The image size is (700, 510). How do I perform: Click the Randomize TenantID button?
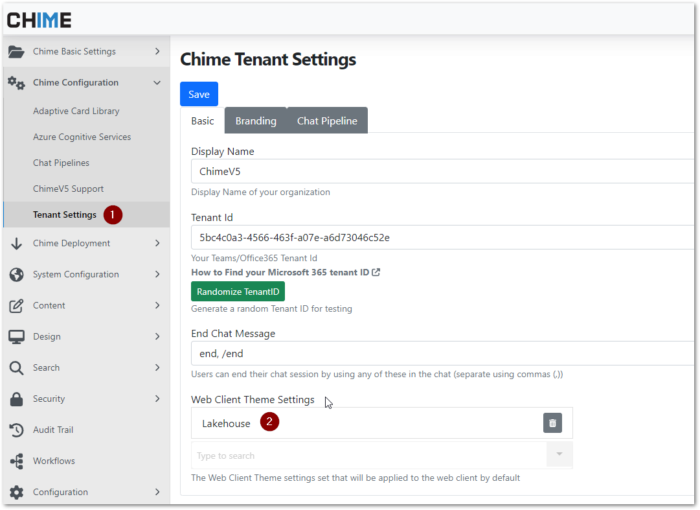[238, 292]
